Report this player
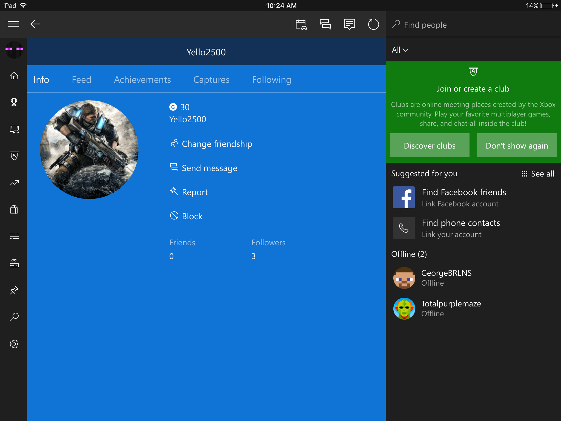 (189, 192)
